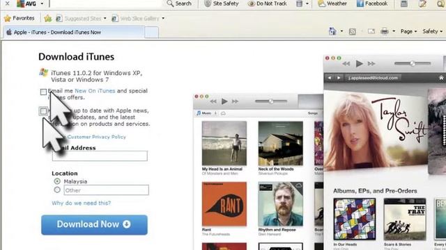Click the Taylor Swift banner image
The height and width of the screenshot is (250, 446).
pos(376,131)
